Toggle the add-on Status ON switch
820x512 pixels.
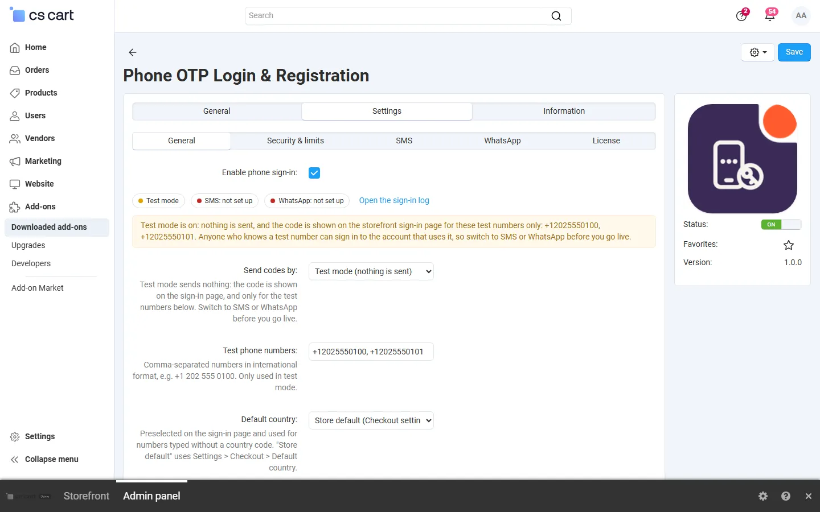point(781,225)
